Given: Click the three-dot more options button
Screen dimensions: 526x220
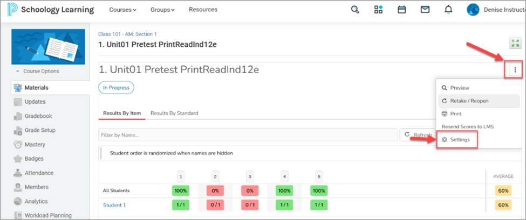Looking at the screenshot, I should tap(515, 69).
